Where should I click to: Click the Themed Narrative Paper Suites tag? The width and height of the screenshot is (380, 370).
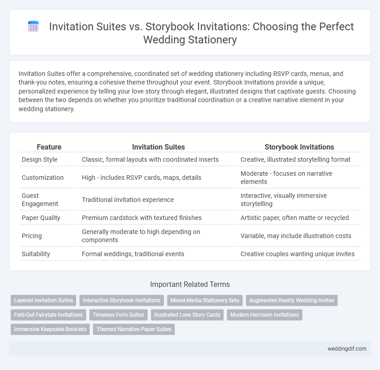(134, 329)
